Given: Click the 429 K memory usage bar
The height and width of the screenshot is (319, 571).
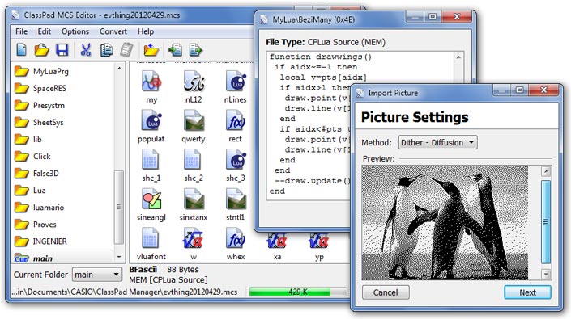Looking at the screenshot, I should [298, 292].
